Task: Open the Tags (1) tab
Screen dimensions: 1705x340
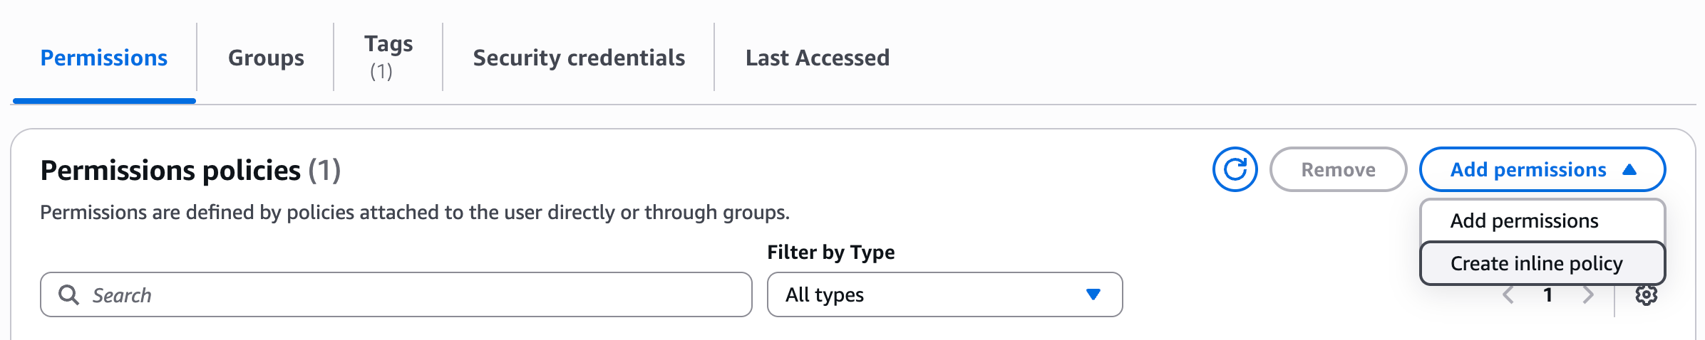Action: [388, 57]
